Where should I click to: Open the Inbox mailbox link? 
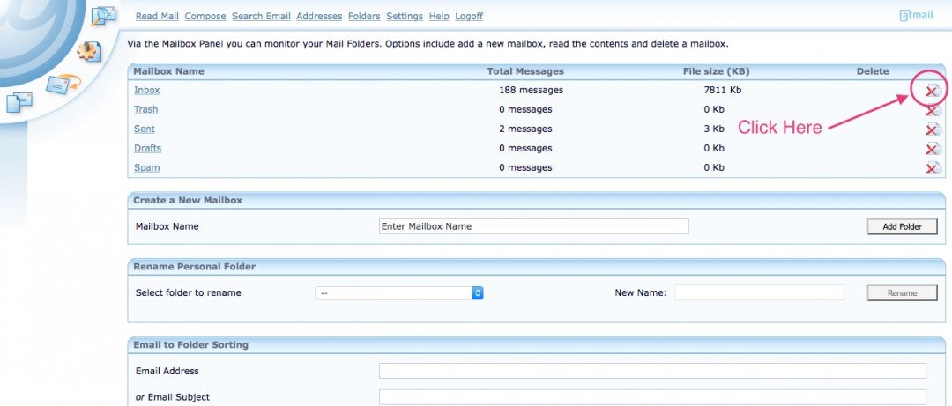pos(147,90)
